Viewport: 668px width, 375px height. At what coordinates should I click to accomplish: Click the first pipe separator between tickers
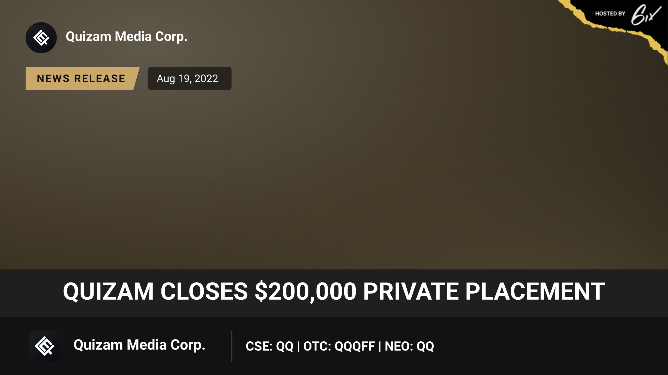click(298, 347)
